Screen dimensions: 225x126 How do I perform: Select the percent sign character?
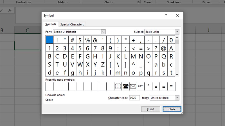[87, 40]
